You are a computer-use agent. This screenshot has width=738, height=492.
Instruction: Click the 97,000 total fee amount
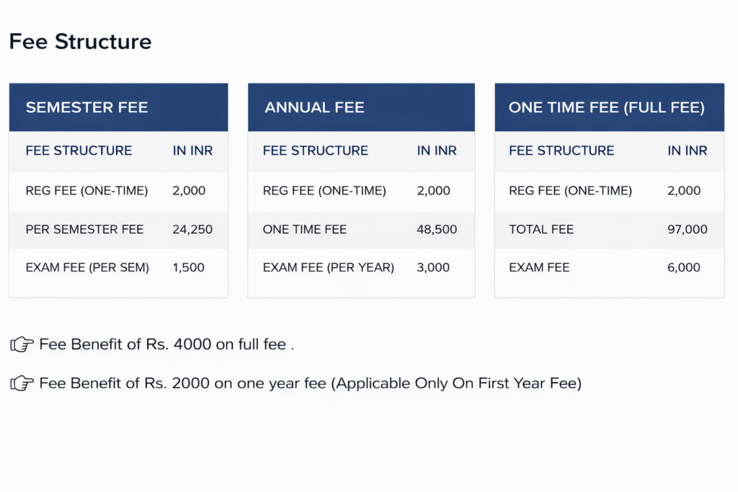click(688, 230)
